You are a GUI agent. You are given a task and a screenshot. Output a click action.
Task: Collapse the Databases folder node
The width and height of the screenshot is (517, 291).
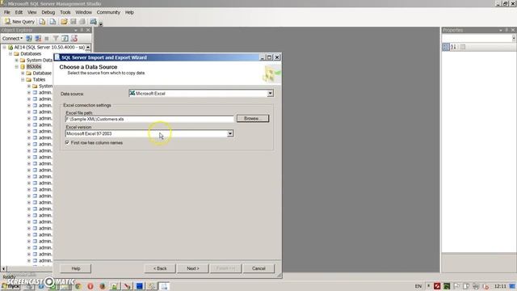(x=11, y=54)
